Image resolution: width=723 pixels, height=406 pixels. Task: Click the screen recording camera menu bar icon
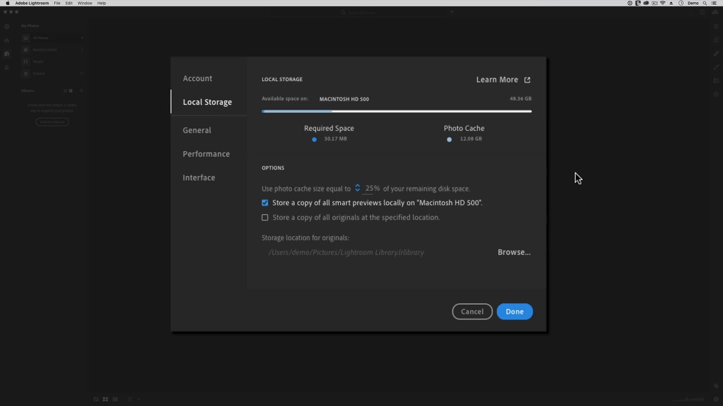click(655, 3)
